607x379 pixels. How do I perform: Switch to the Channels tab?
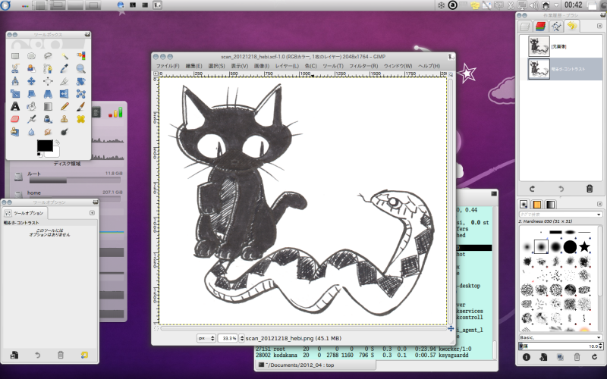tap(540, 27)
